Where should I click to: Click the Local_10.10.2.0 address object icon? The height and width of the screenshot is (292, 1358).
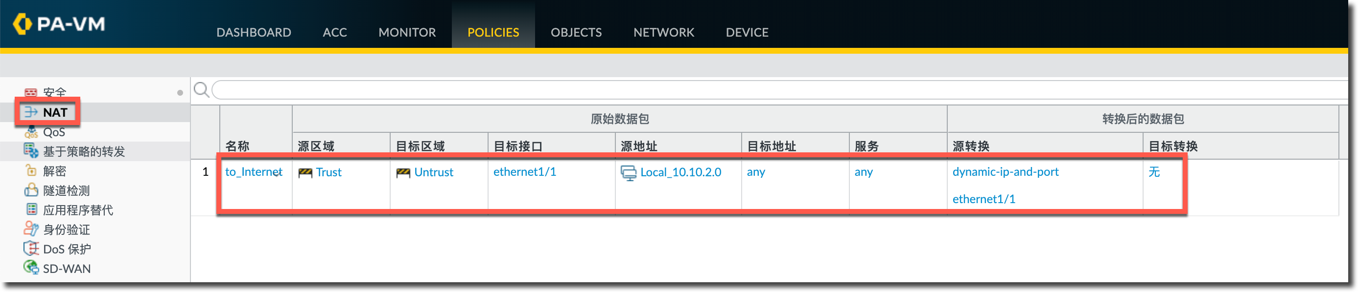tap(628, 172)
